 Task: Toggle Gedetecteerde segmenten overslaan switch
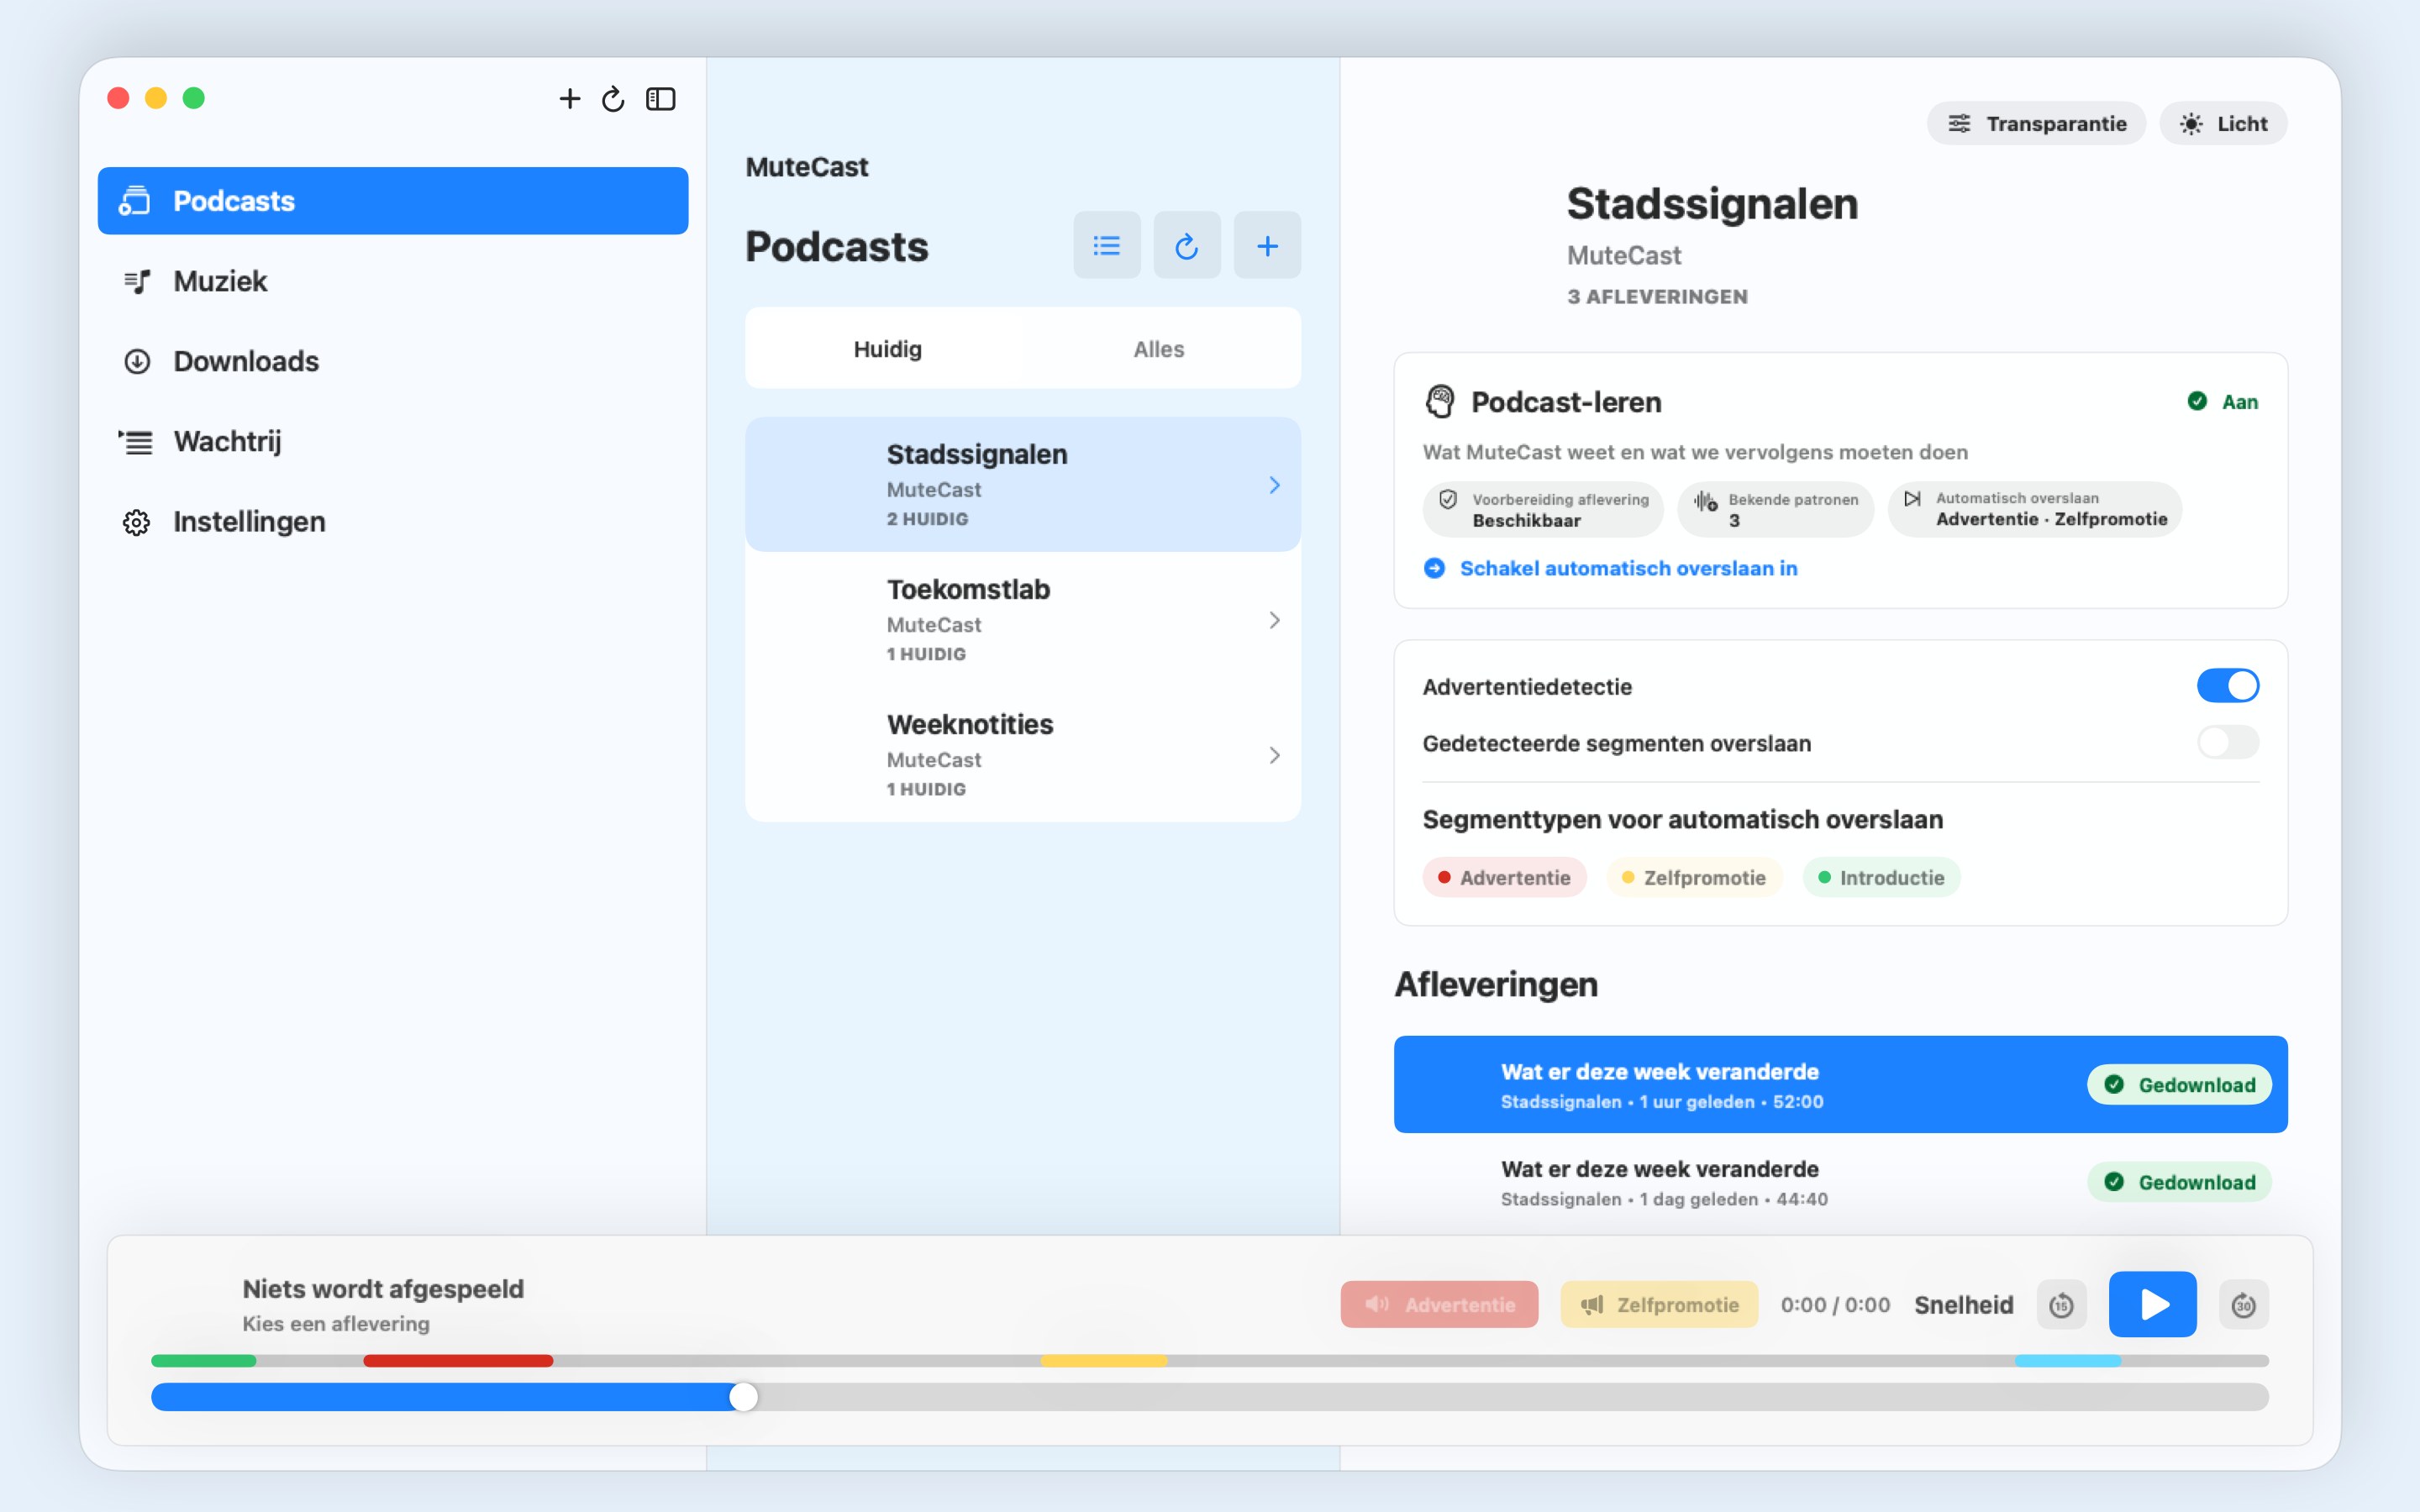2227,742
